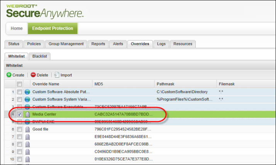Viewport: 276px width, 165px height.
Task: Click the Webroot SecureAnywhere logo
Action: (x=45, y=12)
